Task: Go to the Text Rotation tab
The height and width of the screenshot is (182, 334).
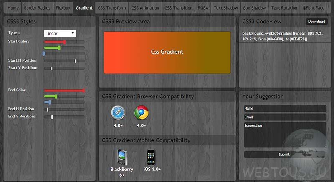Action: tap(284, 8)
